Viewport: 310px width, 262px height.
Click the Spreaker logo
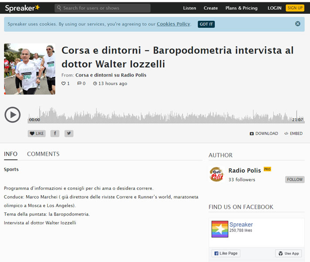(22, 8)
